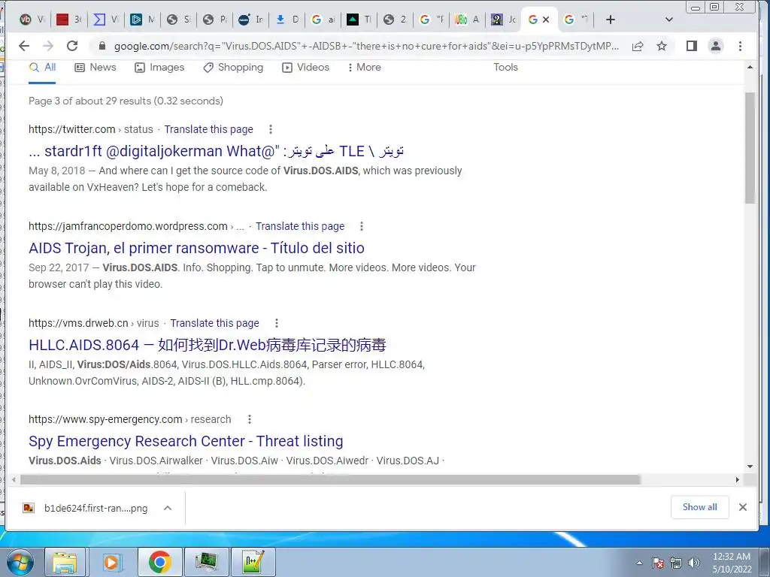This screenshot has width=770, height=577.
Task: Open the Windows Start menu
Action: [x=20, y=562]
